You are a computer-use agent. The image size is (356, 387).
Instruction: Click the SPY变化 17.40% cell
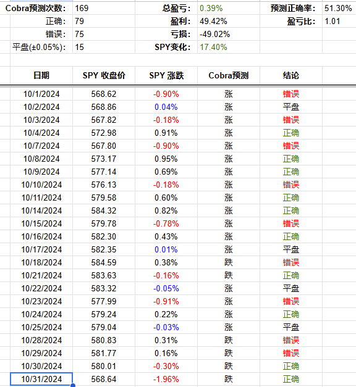(x=229, y=47)
